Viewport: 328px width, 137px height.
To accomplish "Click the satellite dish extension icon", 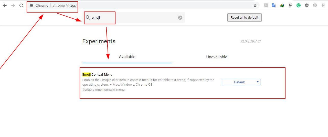I will 290,5.
